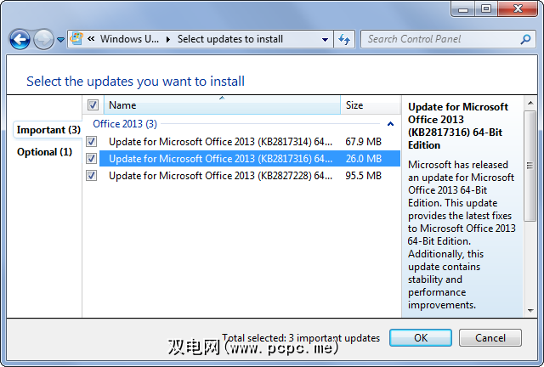Click the Control Panel icon in address bar
This screenshot has width=544, height=367.
pyautogui.click(x=75, y=39)
